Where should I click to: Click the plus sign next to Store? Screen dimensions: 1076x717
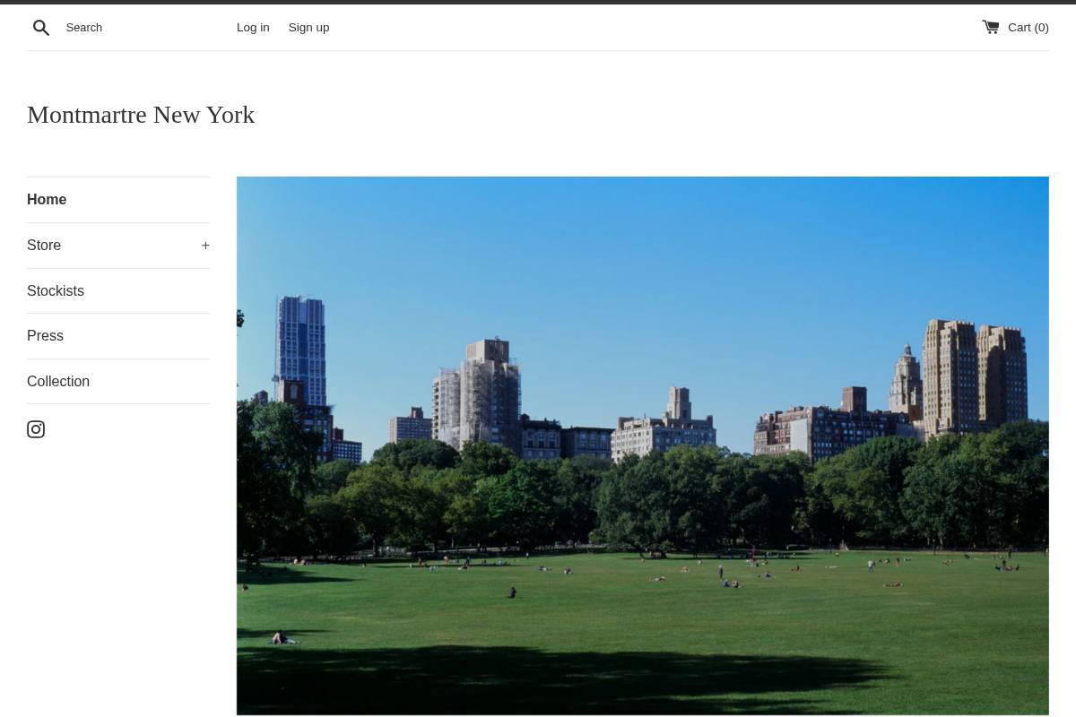pos(205,245)
